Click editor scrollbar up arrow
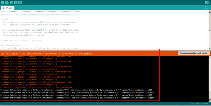Screen dimensions: 211x106 210,12
